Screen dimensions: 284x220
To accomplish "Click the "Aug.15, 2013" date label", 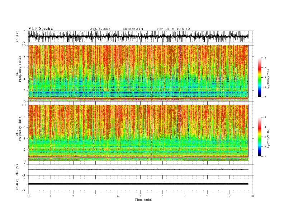I will tap(100, 29).
